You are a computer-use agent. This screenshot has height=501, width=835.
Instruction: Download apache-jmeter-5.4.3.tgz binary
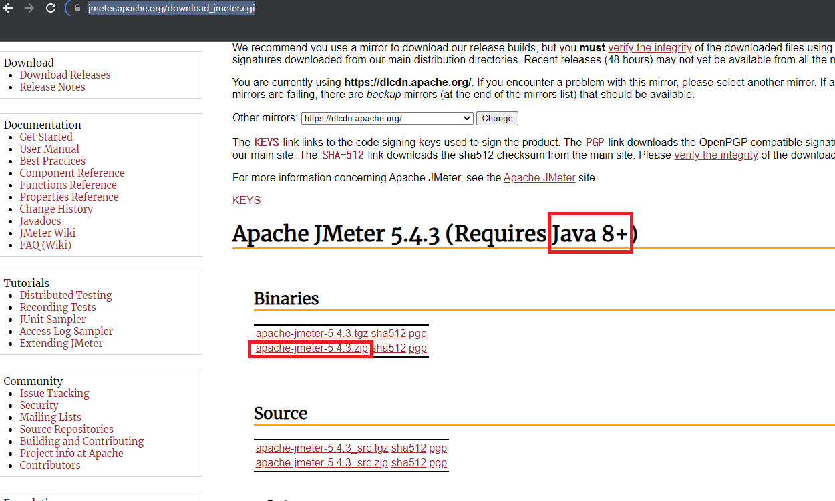[x=312, y=333]
